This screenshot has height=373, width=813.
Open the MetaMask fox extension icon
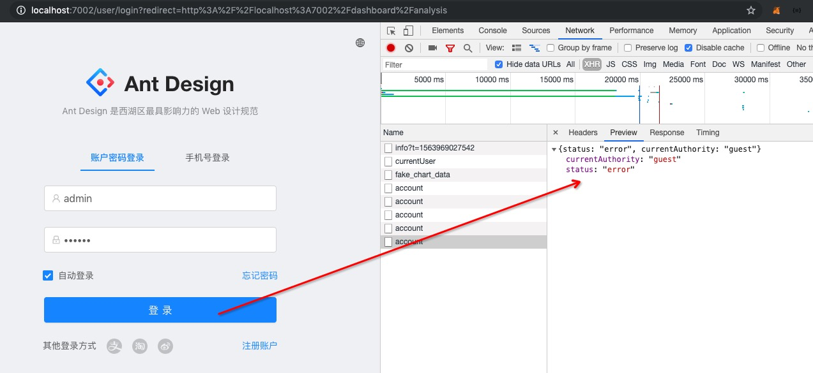coord(777,11)
